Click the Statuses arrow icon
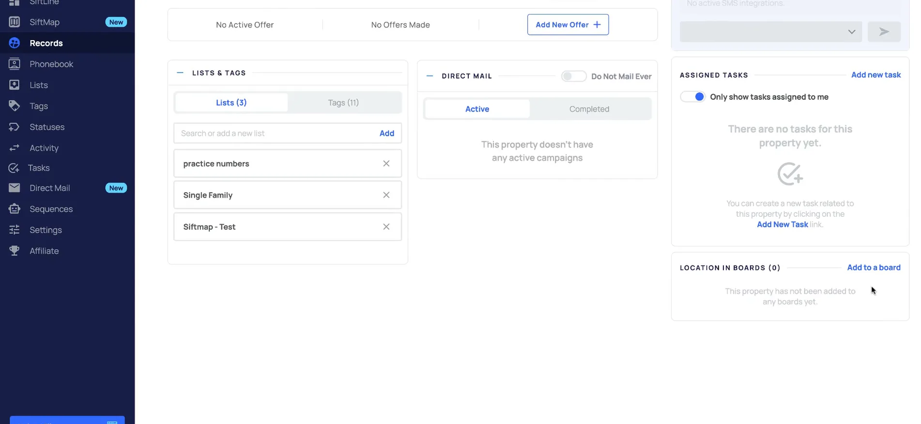921x424 pixels. 15,127
